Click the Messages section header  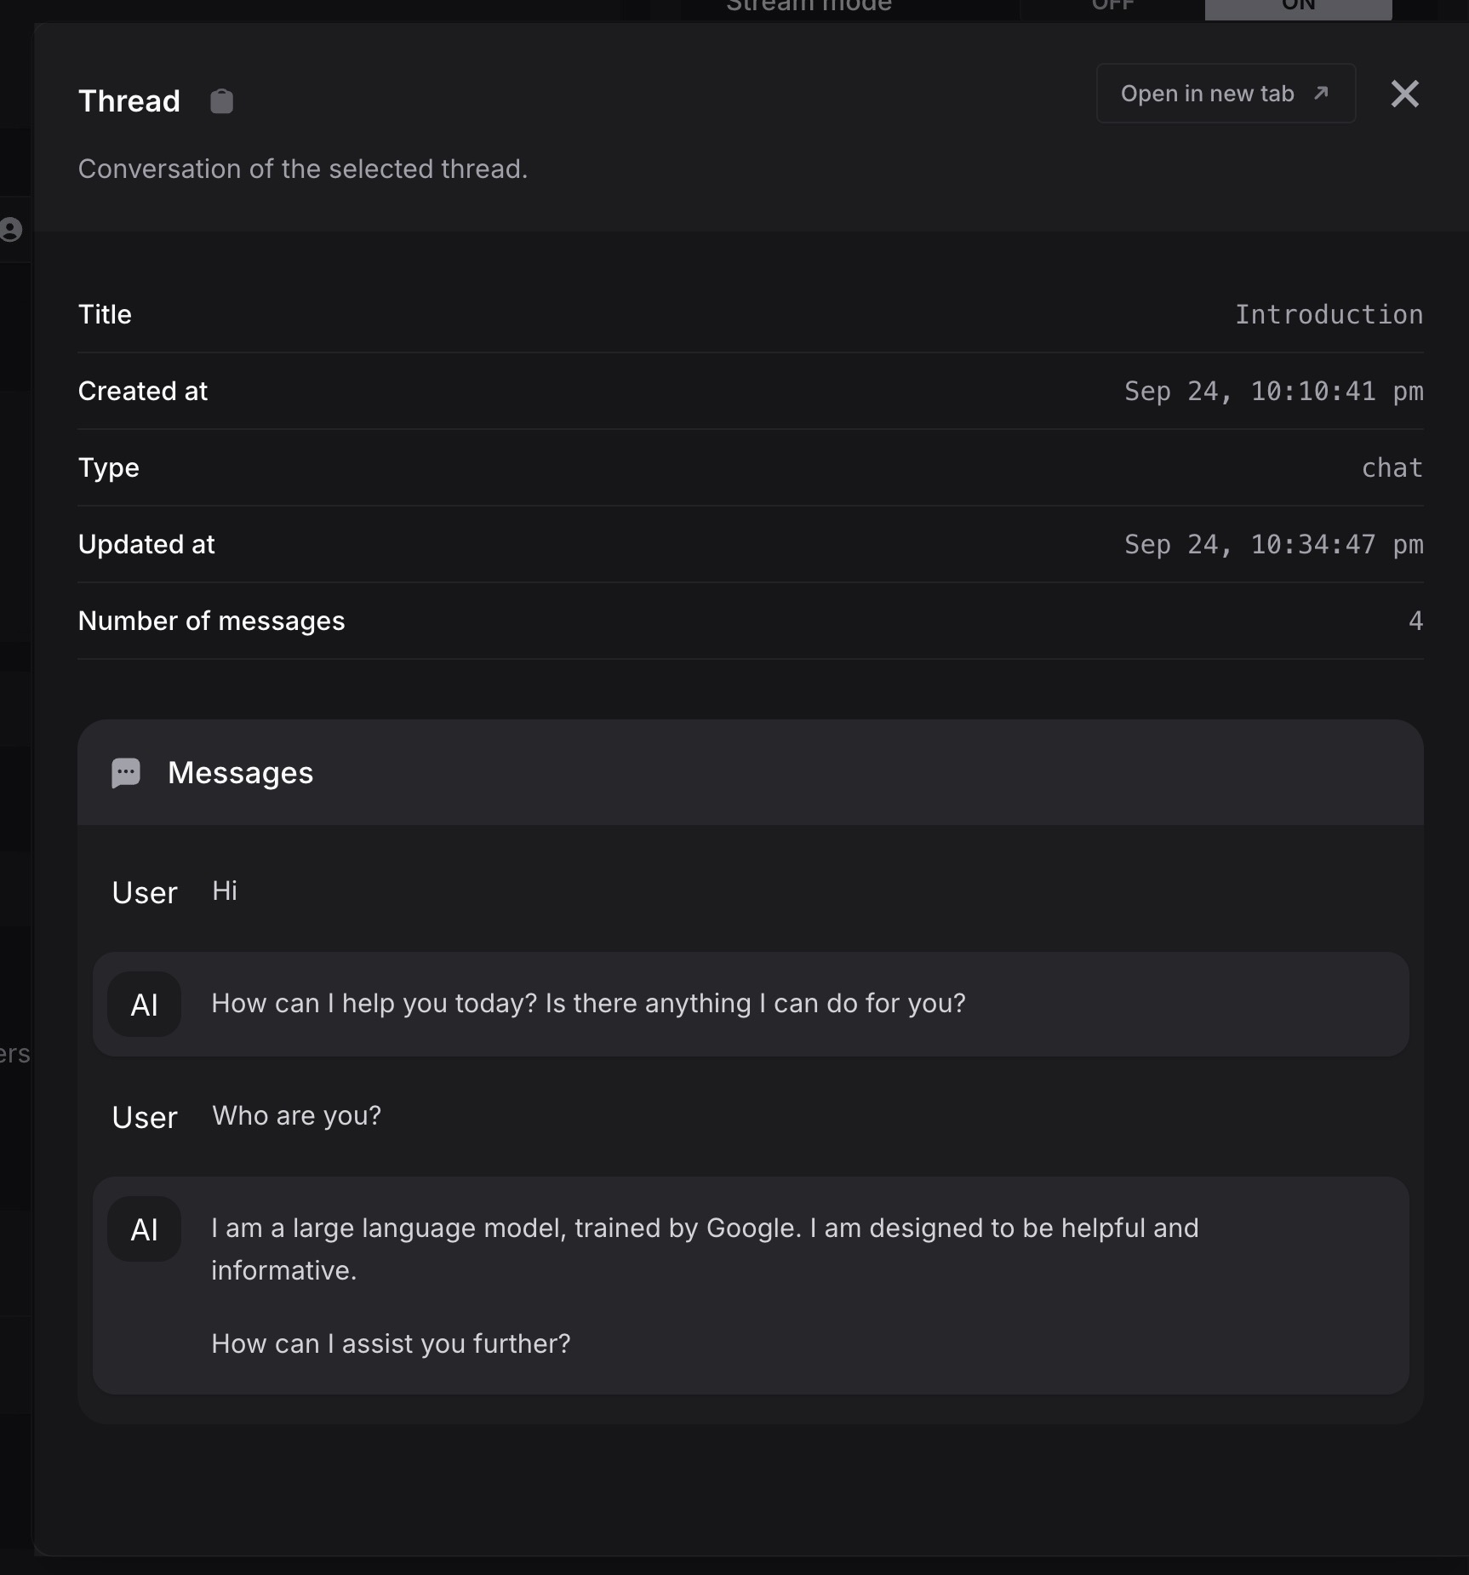click(x=240, y=773)
